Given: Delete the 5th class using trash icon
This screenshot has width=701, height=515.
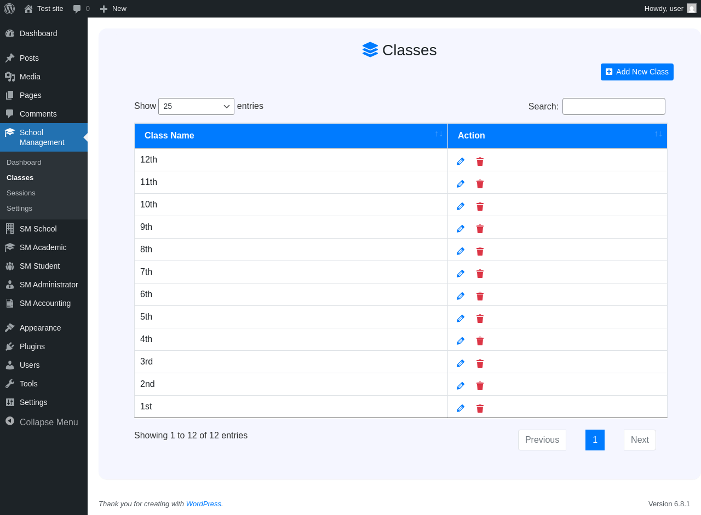Looking at the screenshot, I should tap(480, 319).
